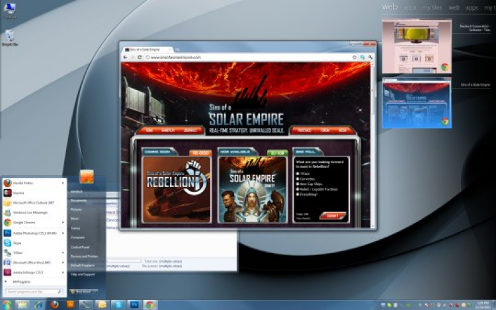Open the Games entry in Start menu
The image size is (496, 310).
75,228
